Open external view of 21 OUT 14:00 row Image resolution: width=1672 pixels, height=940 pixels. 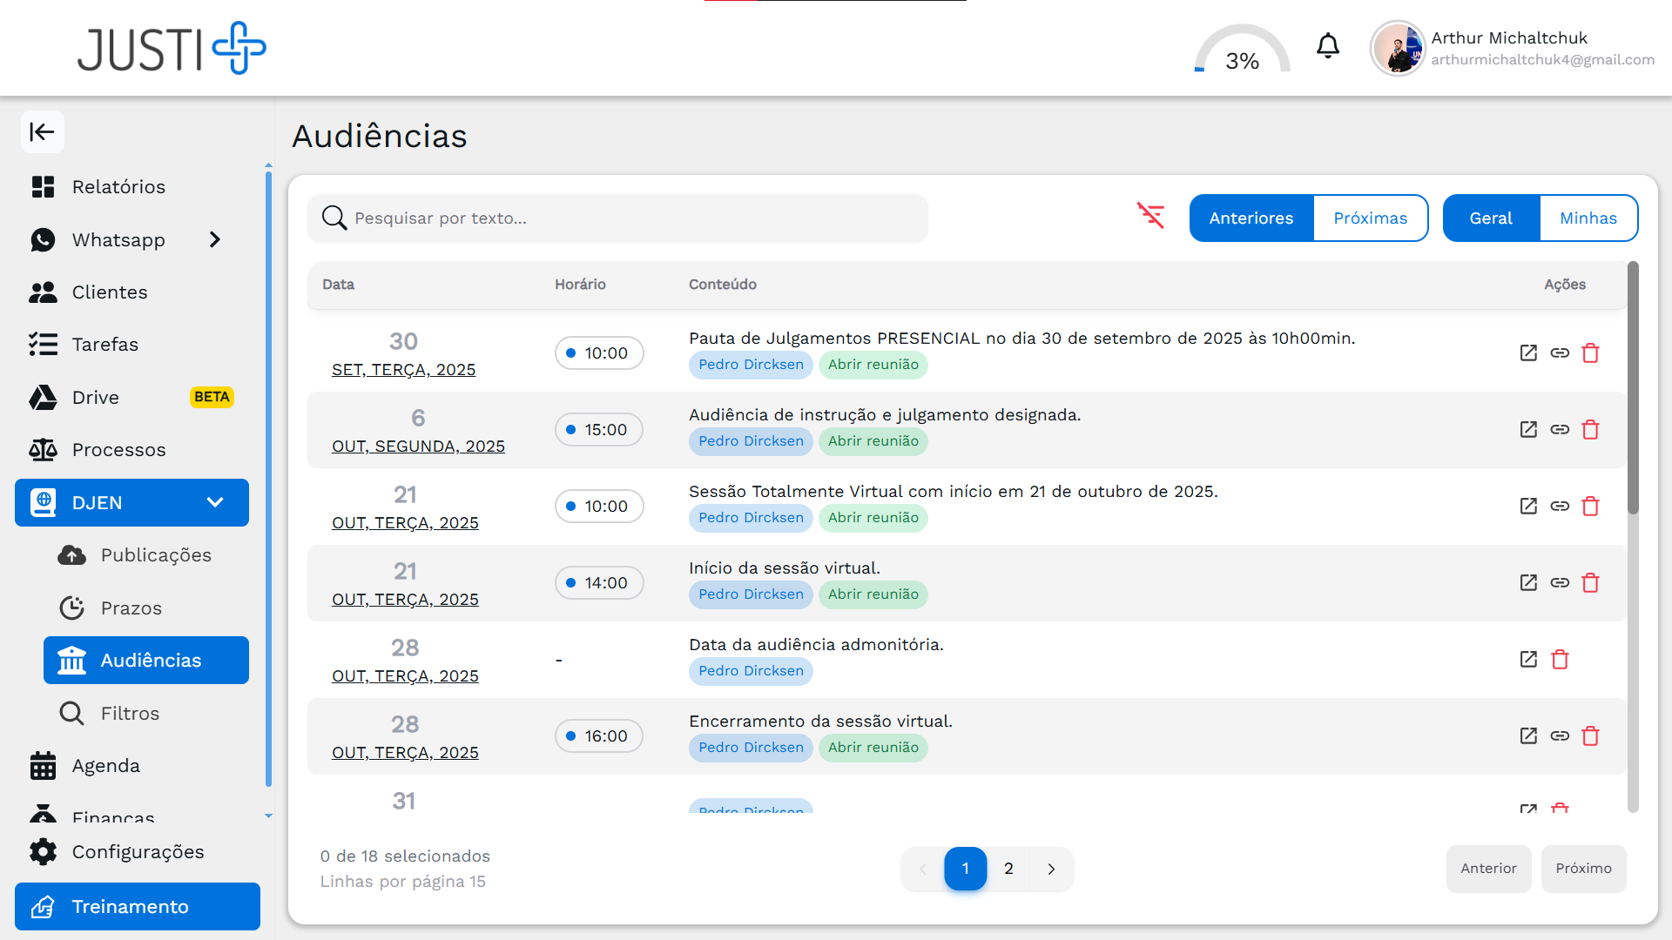click(1528, 583)
